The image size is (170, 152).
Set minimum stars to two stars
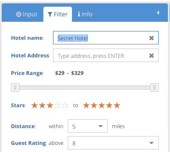(x=42, y=106)
